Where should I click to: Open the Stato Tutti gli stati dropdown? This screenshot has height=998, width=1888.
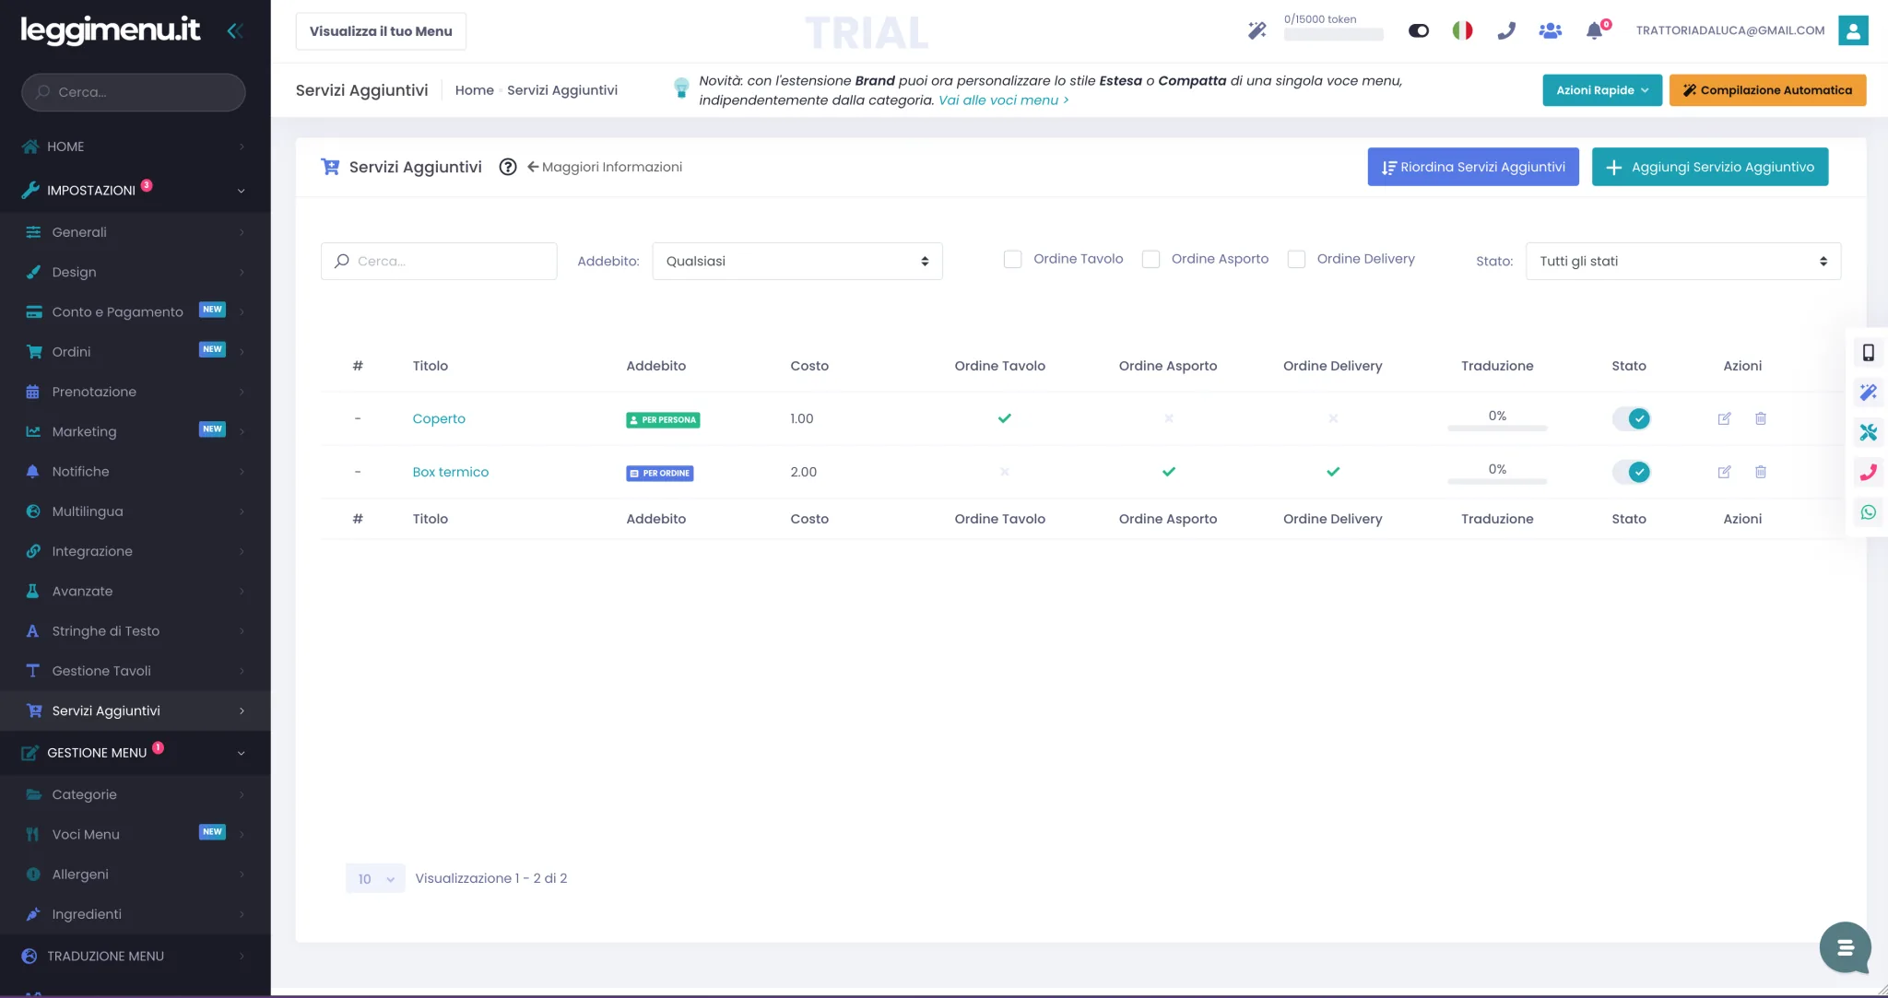(x=1683, y=261)
